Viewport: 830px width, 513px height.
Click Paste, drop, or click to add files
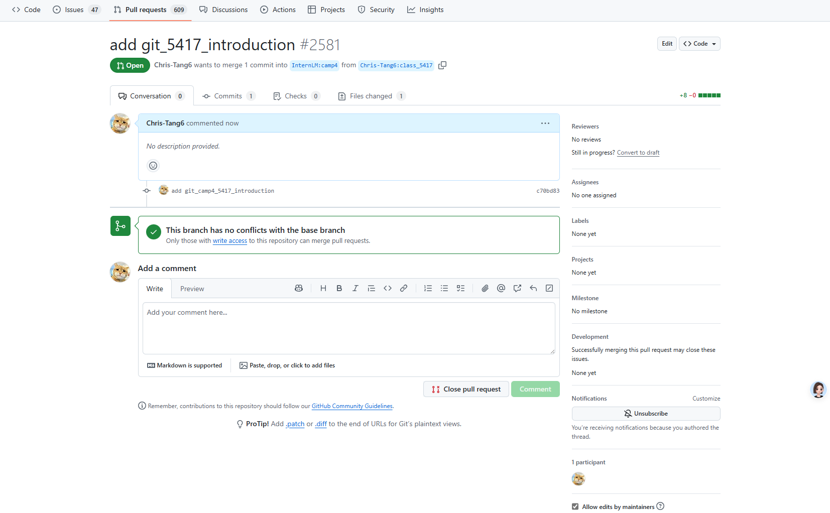click(287, 365)
